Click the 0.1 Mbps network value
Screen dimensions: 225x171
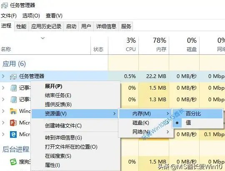click(x=214, y=134)
